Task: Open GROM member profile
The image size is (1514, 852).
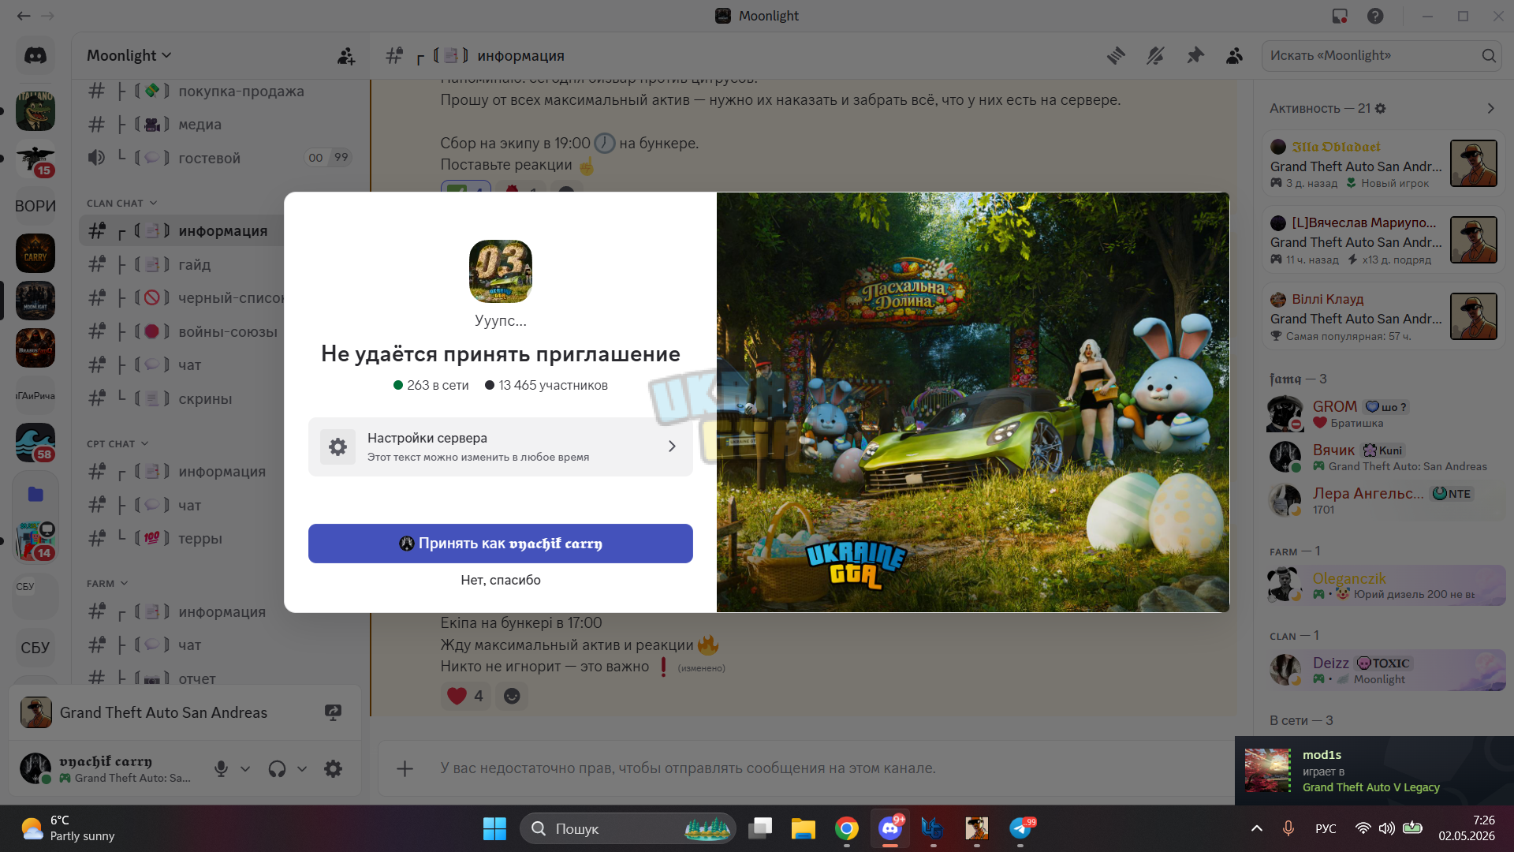Action: (x=1384, y=414)
